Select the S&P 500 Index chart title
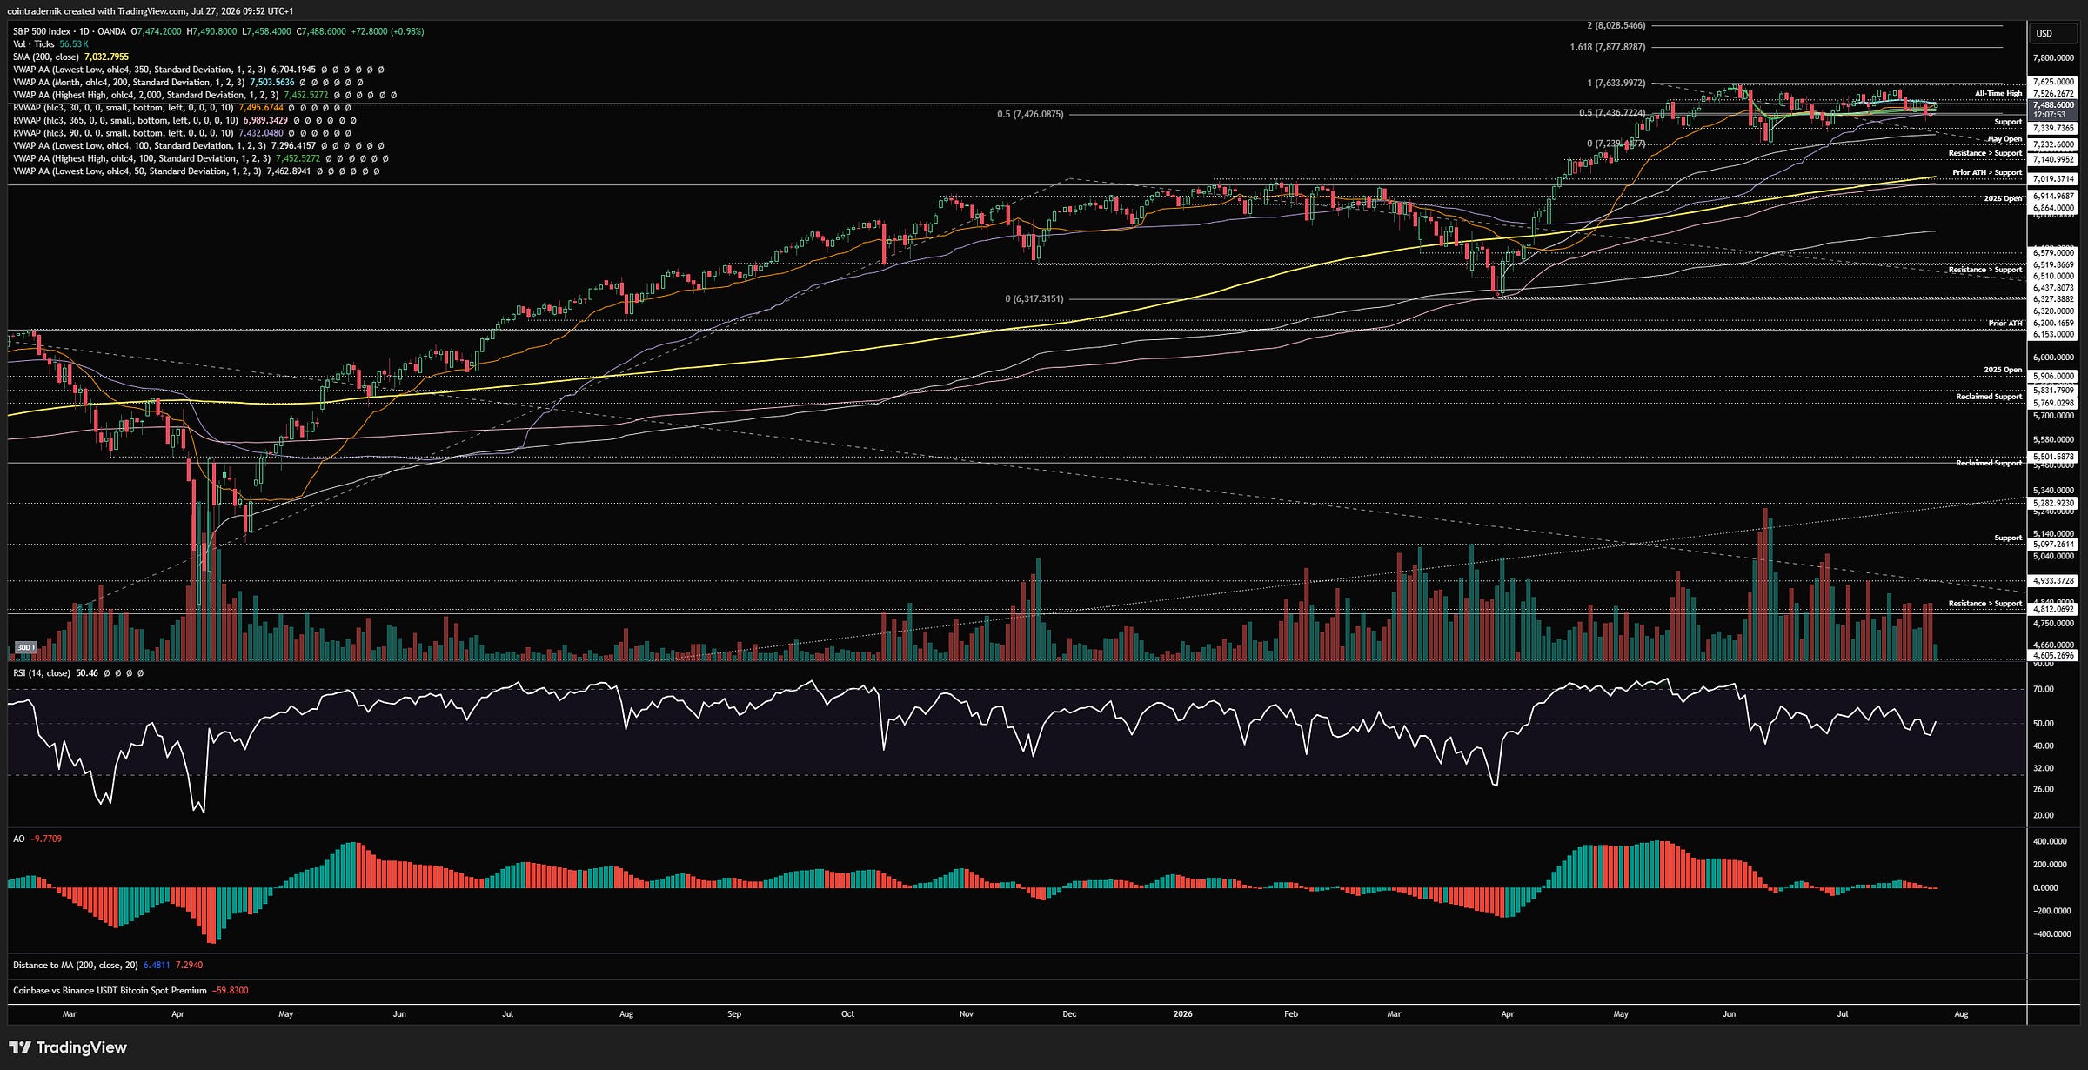The image size is (2088, 1070). (69, 31)
